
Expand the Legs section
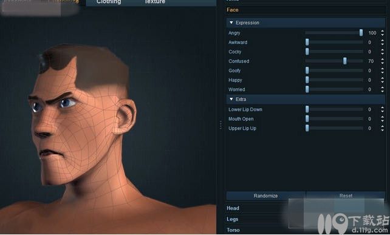233,219
